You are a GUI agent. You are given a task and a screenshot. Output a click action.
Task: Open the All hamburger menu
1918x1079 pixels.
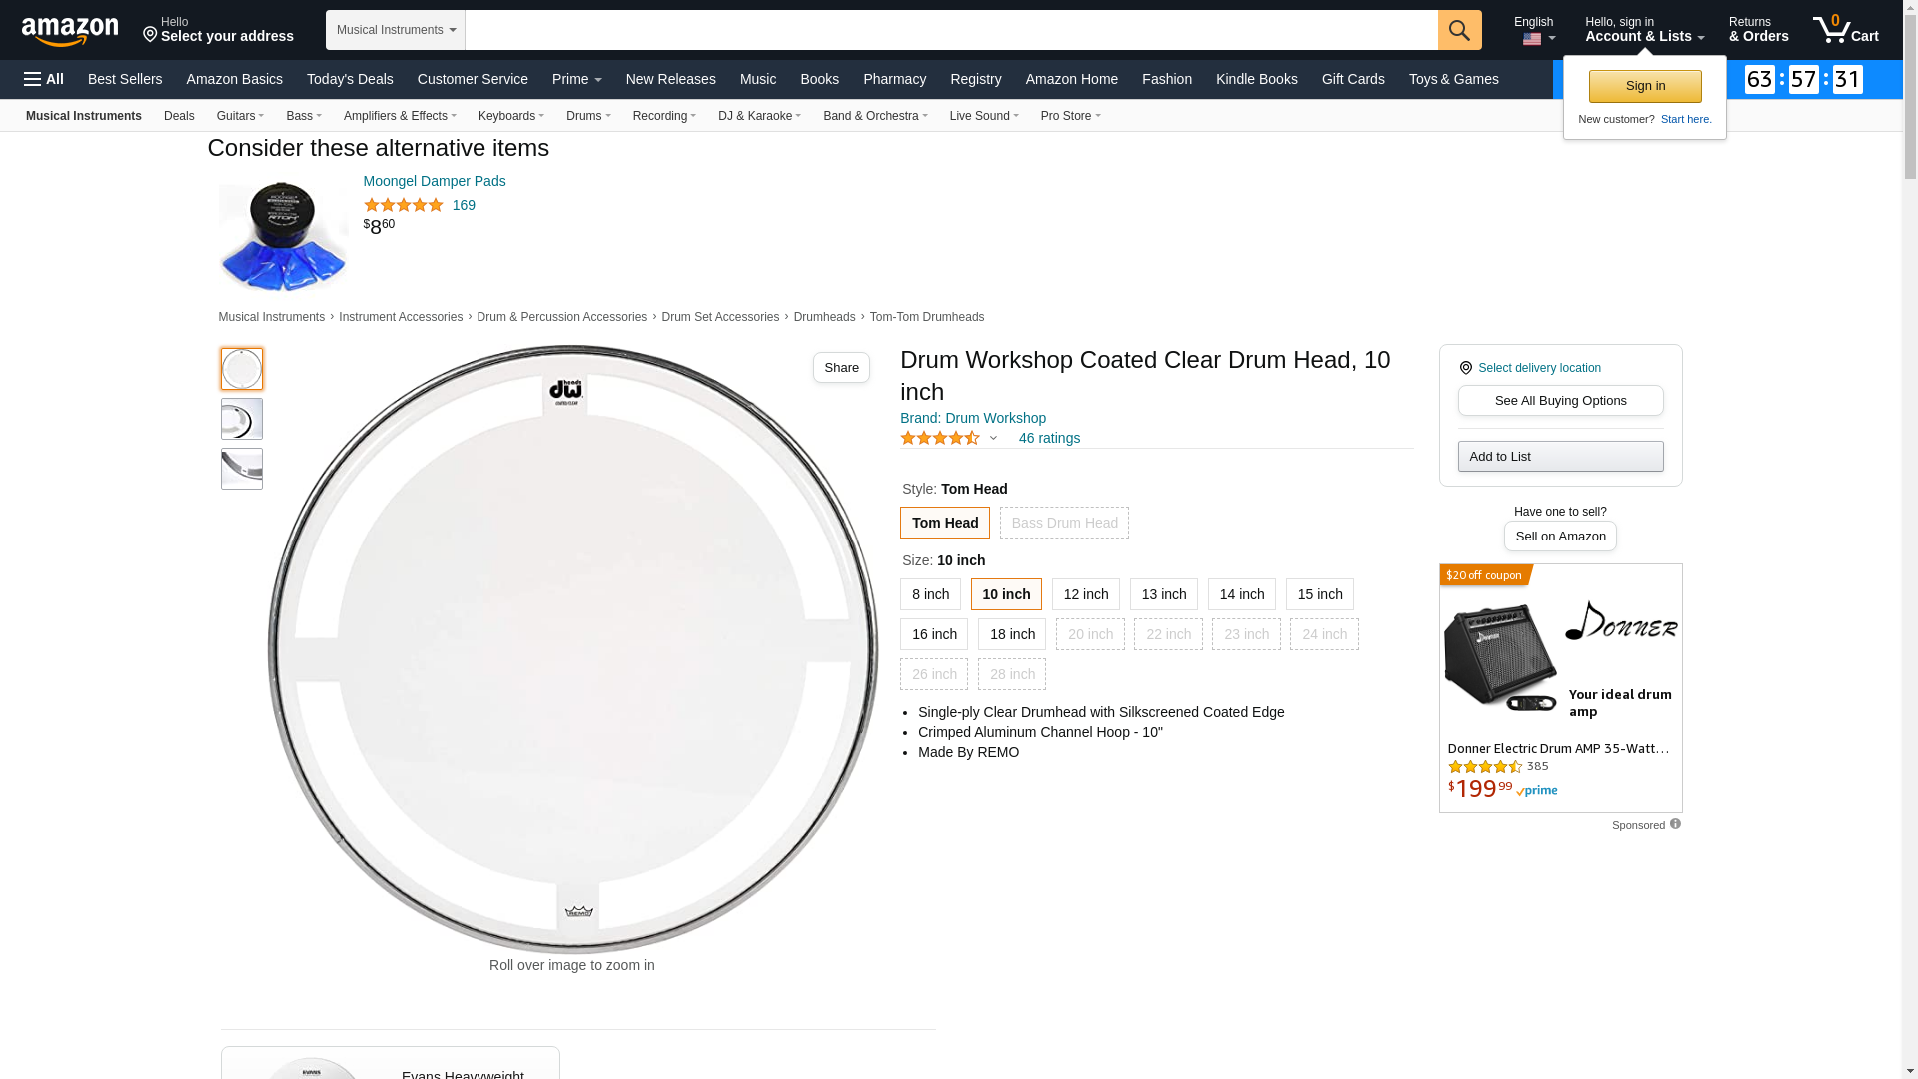point(44,79)
